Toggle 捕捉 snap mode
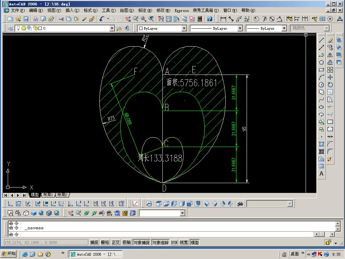Screen dimensions: 345x259 pos(94,242)
